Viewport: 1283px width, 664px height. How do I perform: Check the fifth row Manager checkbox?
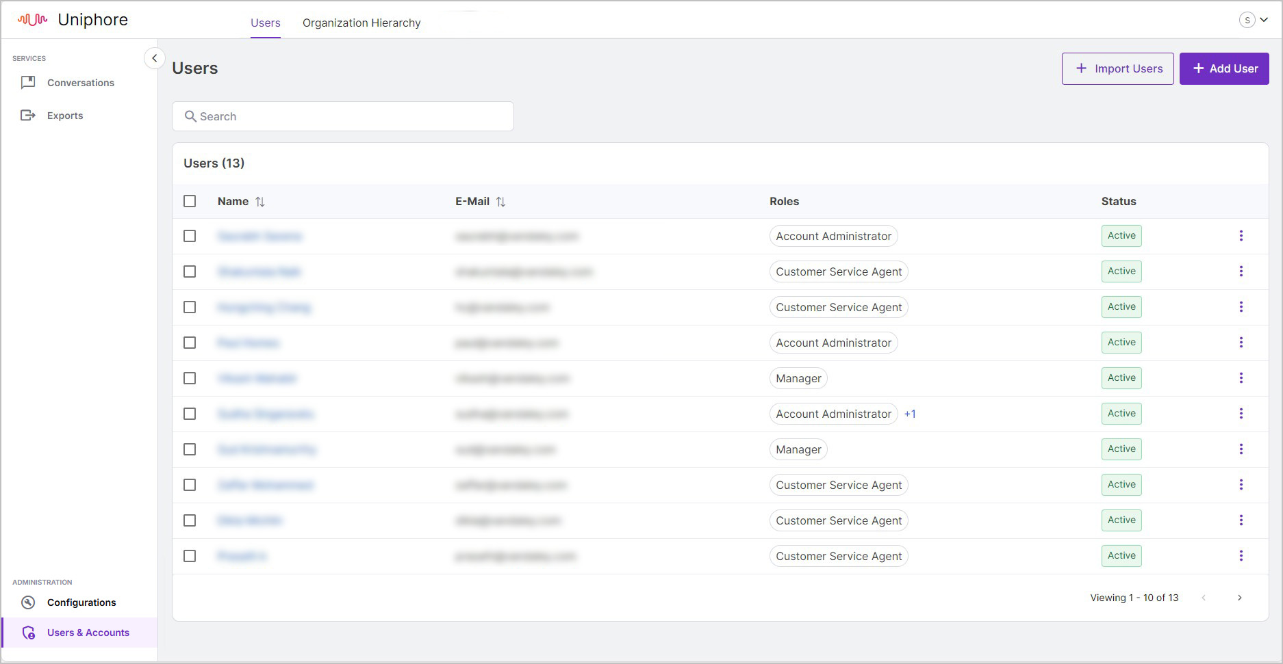click(x=190, y=378)
